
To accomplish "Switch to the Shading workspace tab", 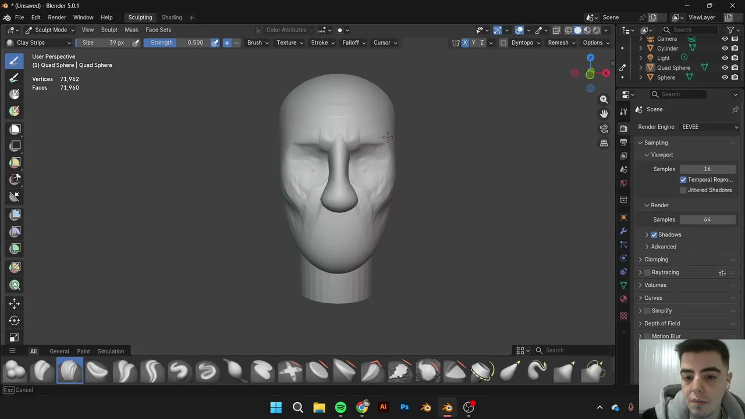I will [172, 17].
